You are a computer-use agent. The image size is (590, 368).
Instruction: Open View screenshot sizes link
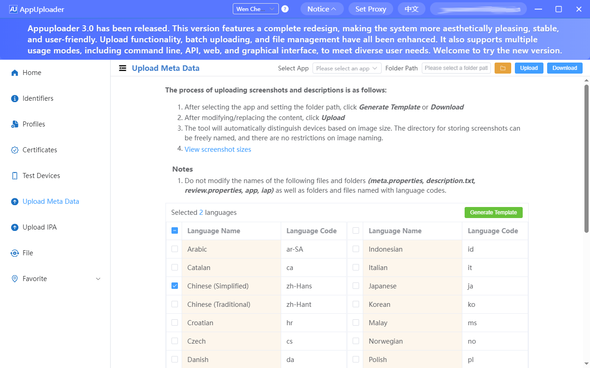[x=218, y=149]
